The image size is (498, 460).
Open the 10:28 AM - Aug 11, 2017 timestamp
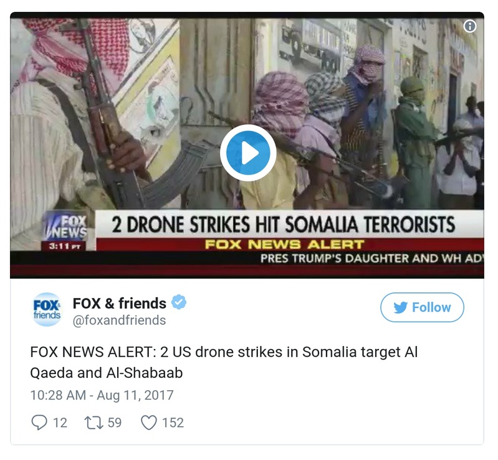point(102,395)
